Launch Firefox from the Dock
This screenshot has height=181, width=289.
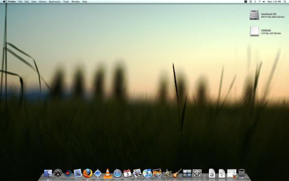(88, 173)
